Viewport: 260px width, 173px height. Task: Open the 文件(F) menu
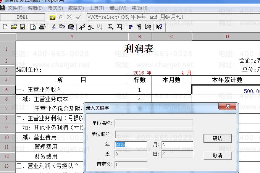click(x=15, y=8)
